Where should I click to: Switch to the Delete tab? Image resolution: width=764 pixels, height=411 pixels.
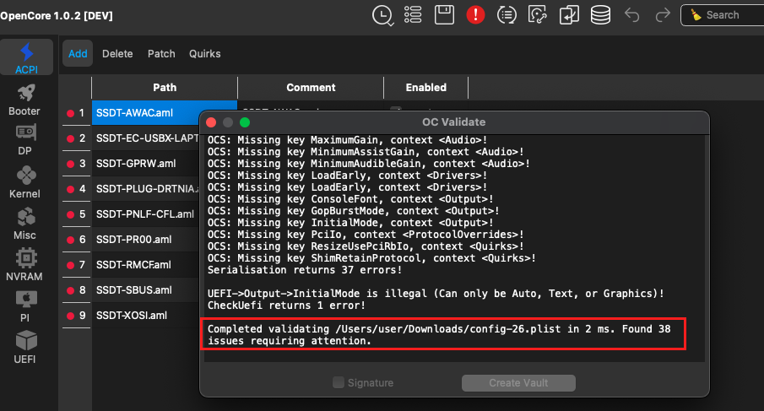[117, 53]
